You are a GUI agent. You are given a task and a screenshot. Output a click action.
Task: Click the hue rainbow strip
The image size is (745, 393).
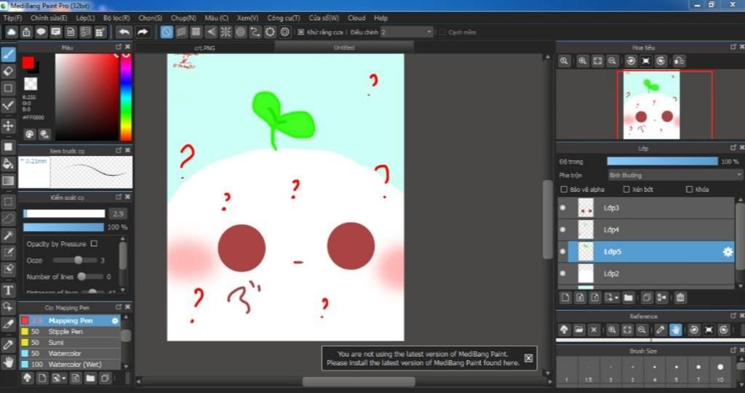(126, 97)
